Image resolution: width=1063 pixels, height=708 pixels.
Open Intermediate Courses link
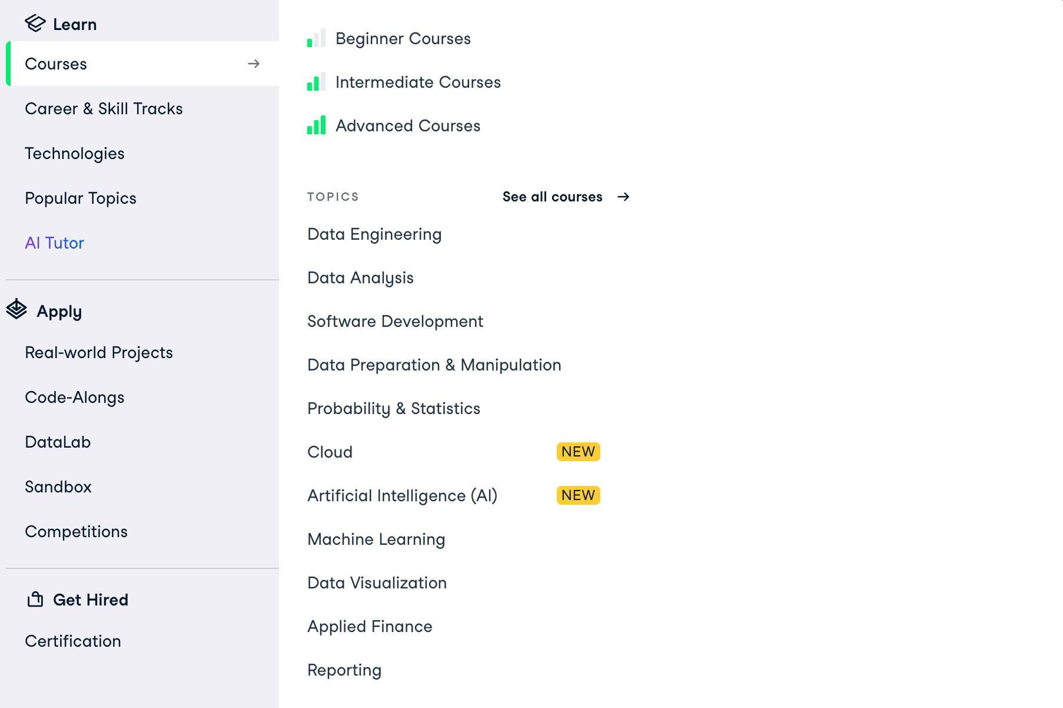[418, 82]
